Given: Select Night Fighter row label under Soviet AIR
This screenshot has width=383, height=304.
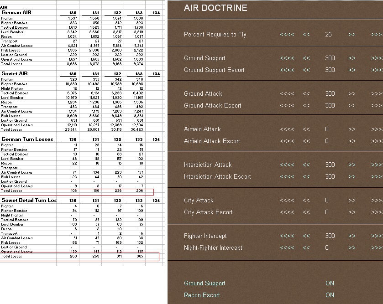Looking at the screenshot, I should [x=12, y=88].
